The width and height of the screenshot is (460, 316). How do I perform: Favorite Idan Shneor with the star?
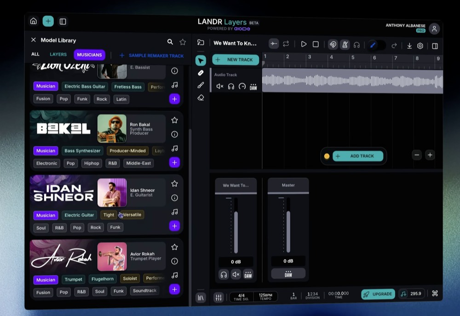(174, 184)
